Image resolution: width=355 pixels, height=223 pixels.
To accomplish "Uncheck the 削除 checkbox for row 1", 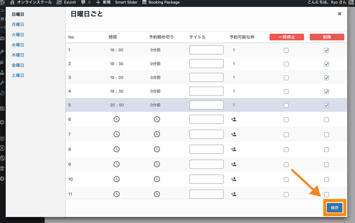I will [326, 50].
